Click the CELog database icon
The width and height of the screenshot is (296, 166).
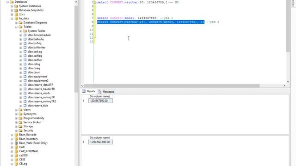coord(16,164)
